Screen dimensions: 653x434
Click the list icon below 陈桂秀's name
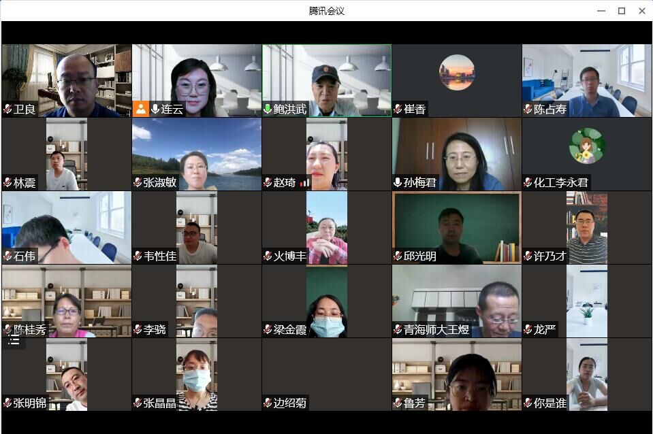(14, 341)
